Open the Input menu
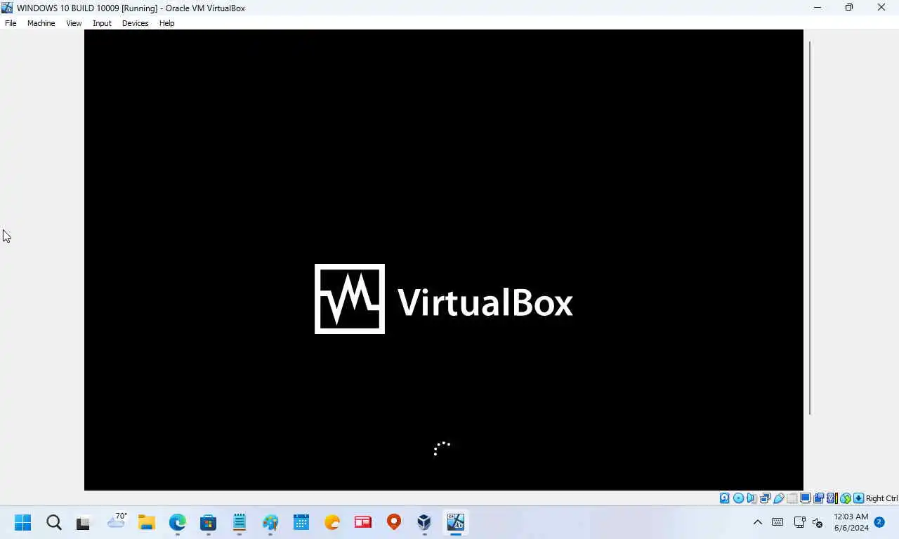The width and height of the screenshot is (899, 539). 102,23
